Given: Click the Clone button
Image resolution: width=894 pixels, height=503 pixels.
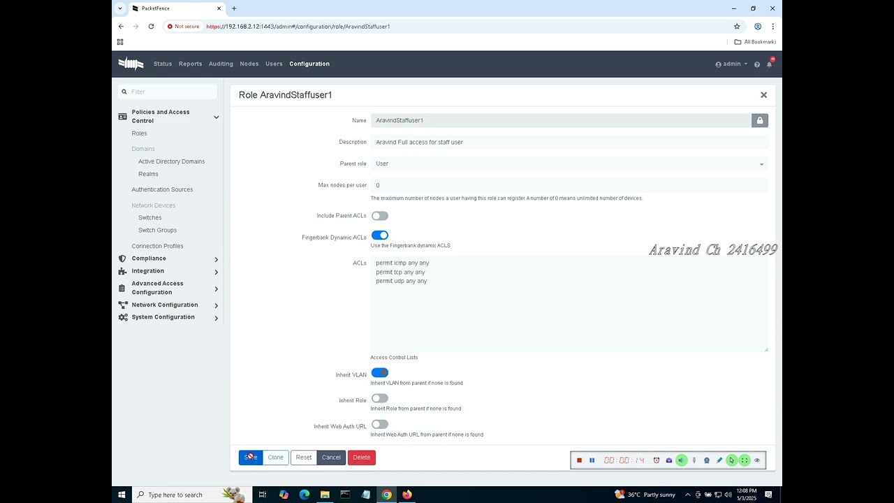Looking at the screenshot, I should click(x=276, y=458).
